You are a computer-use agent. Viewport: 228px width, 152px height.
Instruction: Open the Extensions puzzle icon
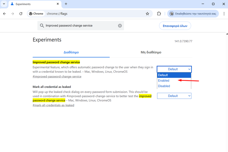[x=159, y=14]
